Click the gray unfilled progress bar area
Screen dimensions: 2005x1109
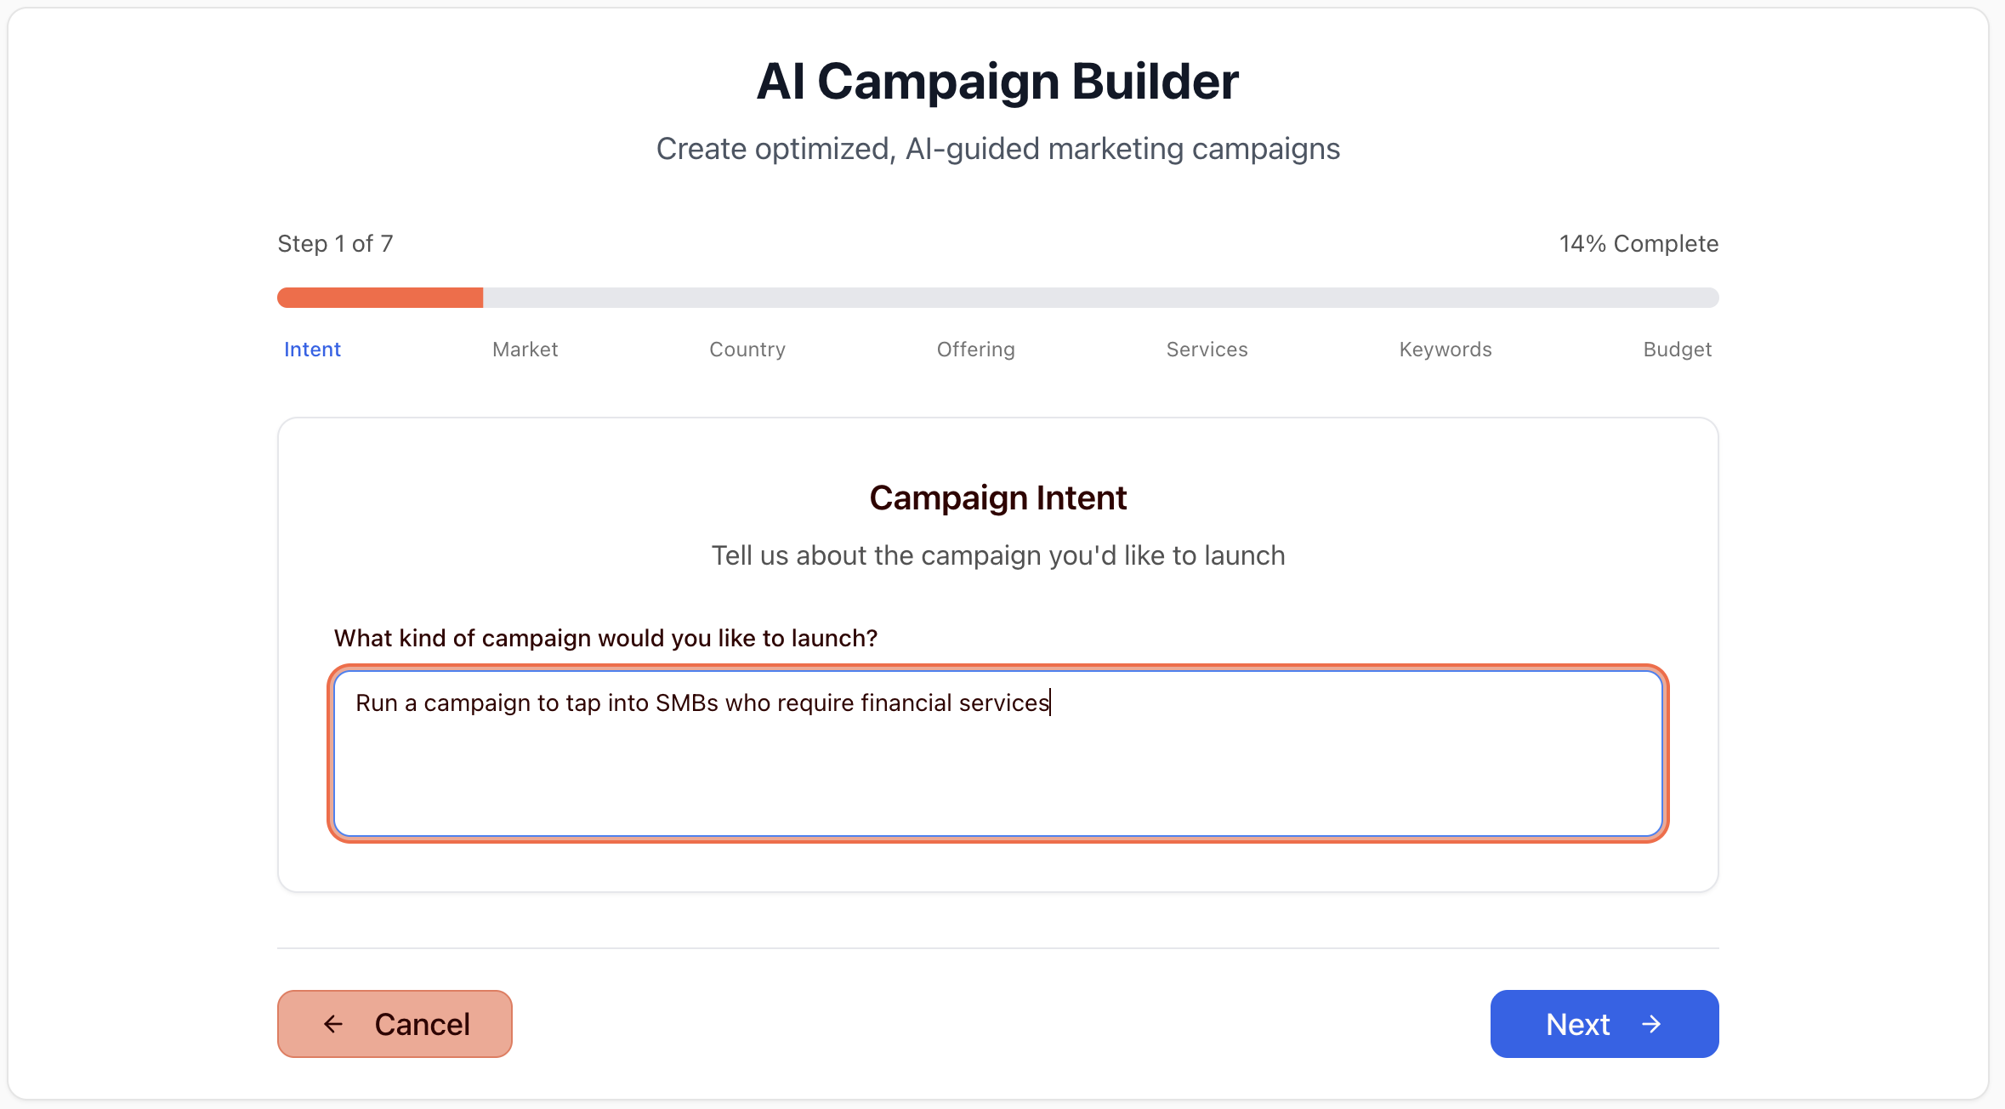1100,298
